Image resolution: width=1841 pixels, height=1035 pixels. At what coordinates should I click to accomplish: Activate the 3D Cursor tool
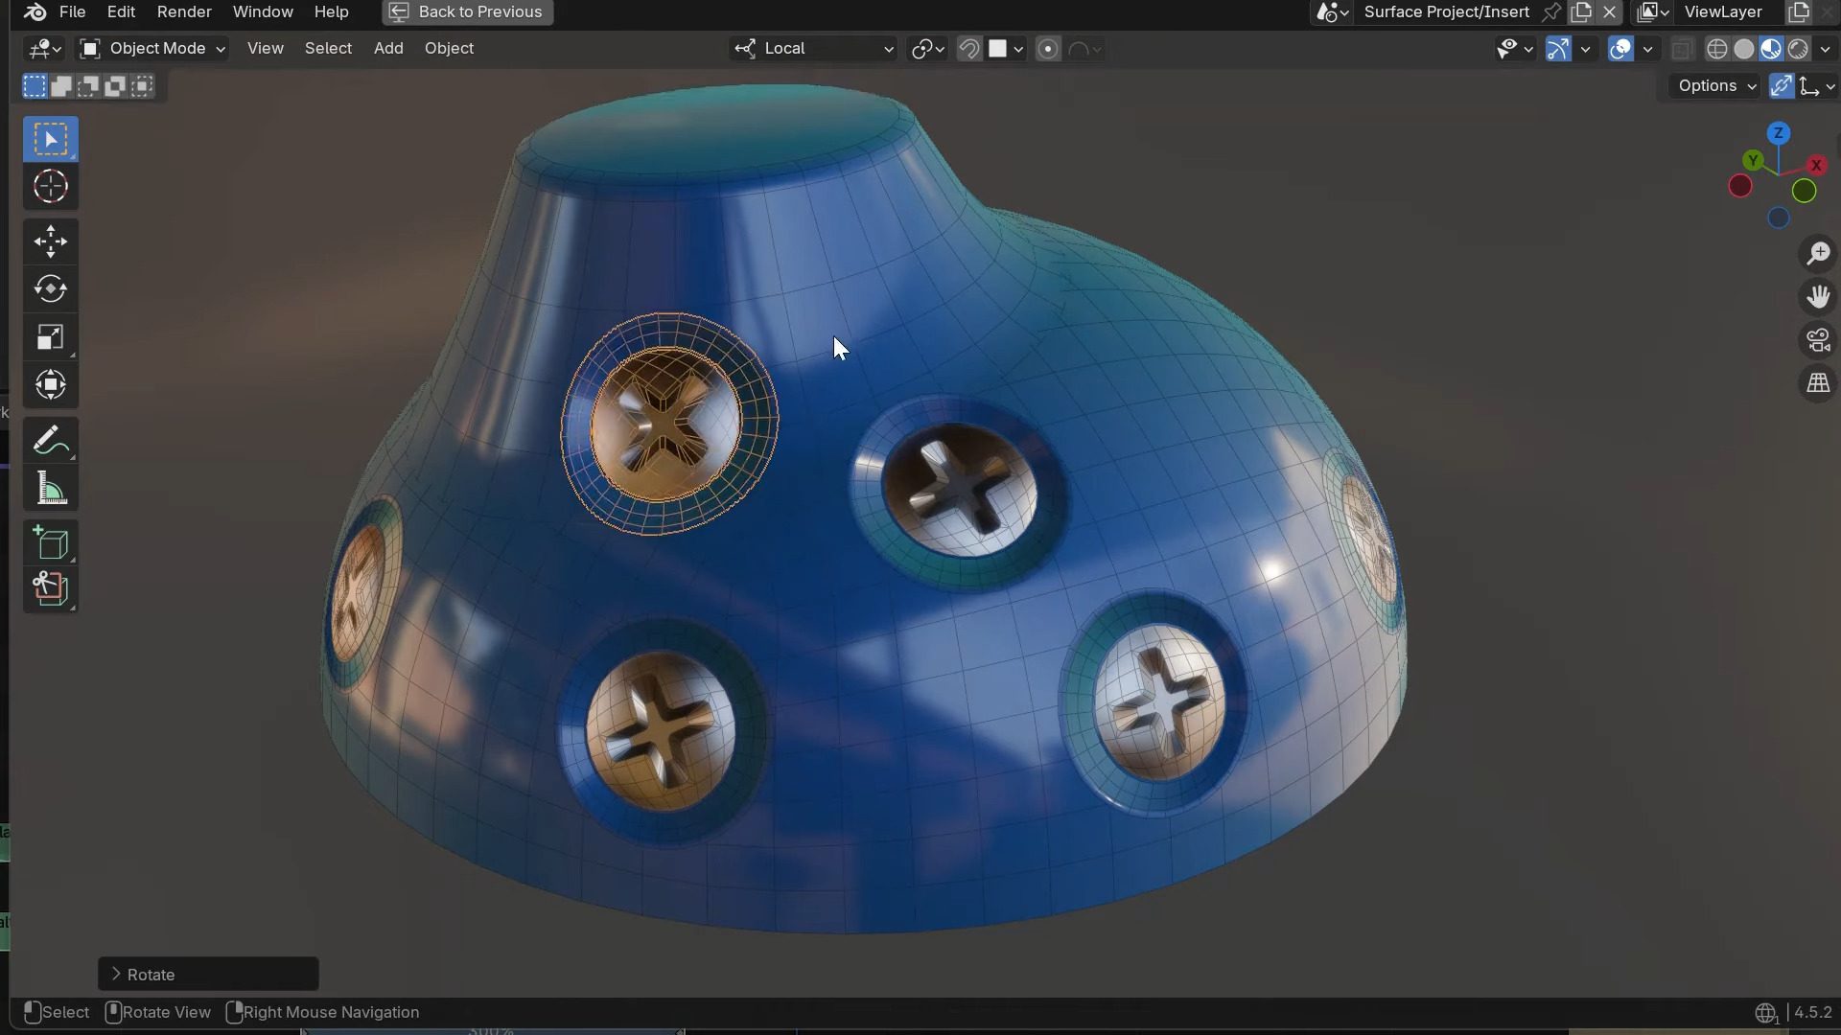coord(50,187)
